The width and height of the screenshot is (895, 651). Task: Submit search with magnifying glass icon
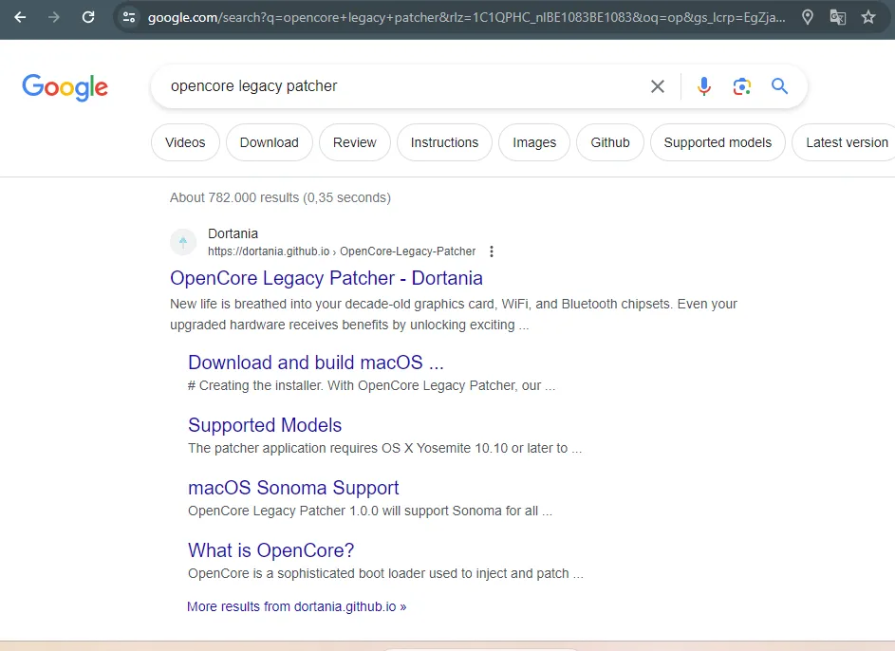(x=779, y=86)
